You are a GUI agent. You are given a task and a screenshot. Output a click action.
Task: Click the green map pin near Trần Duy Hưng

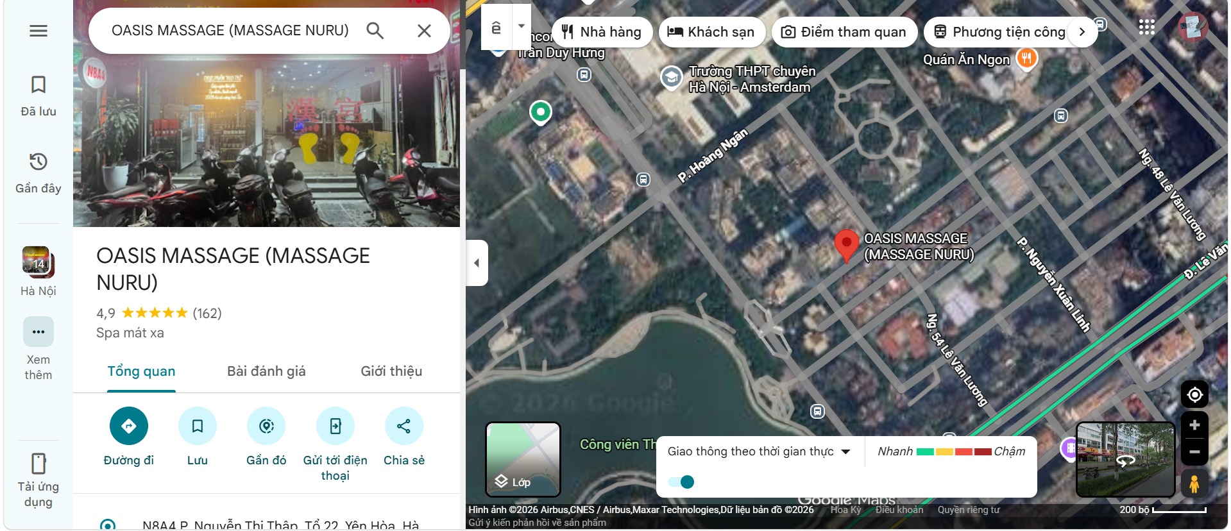tap(541, 113)
